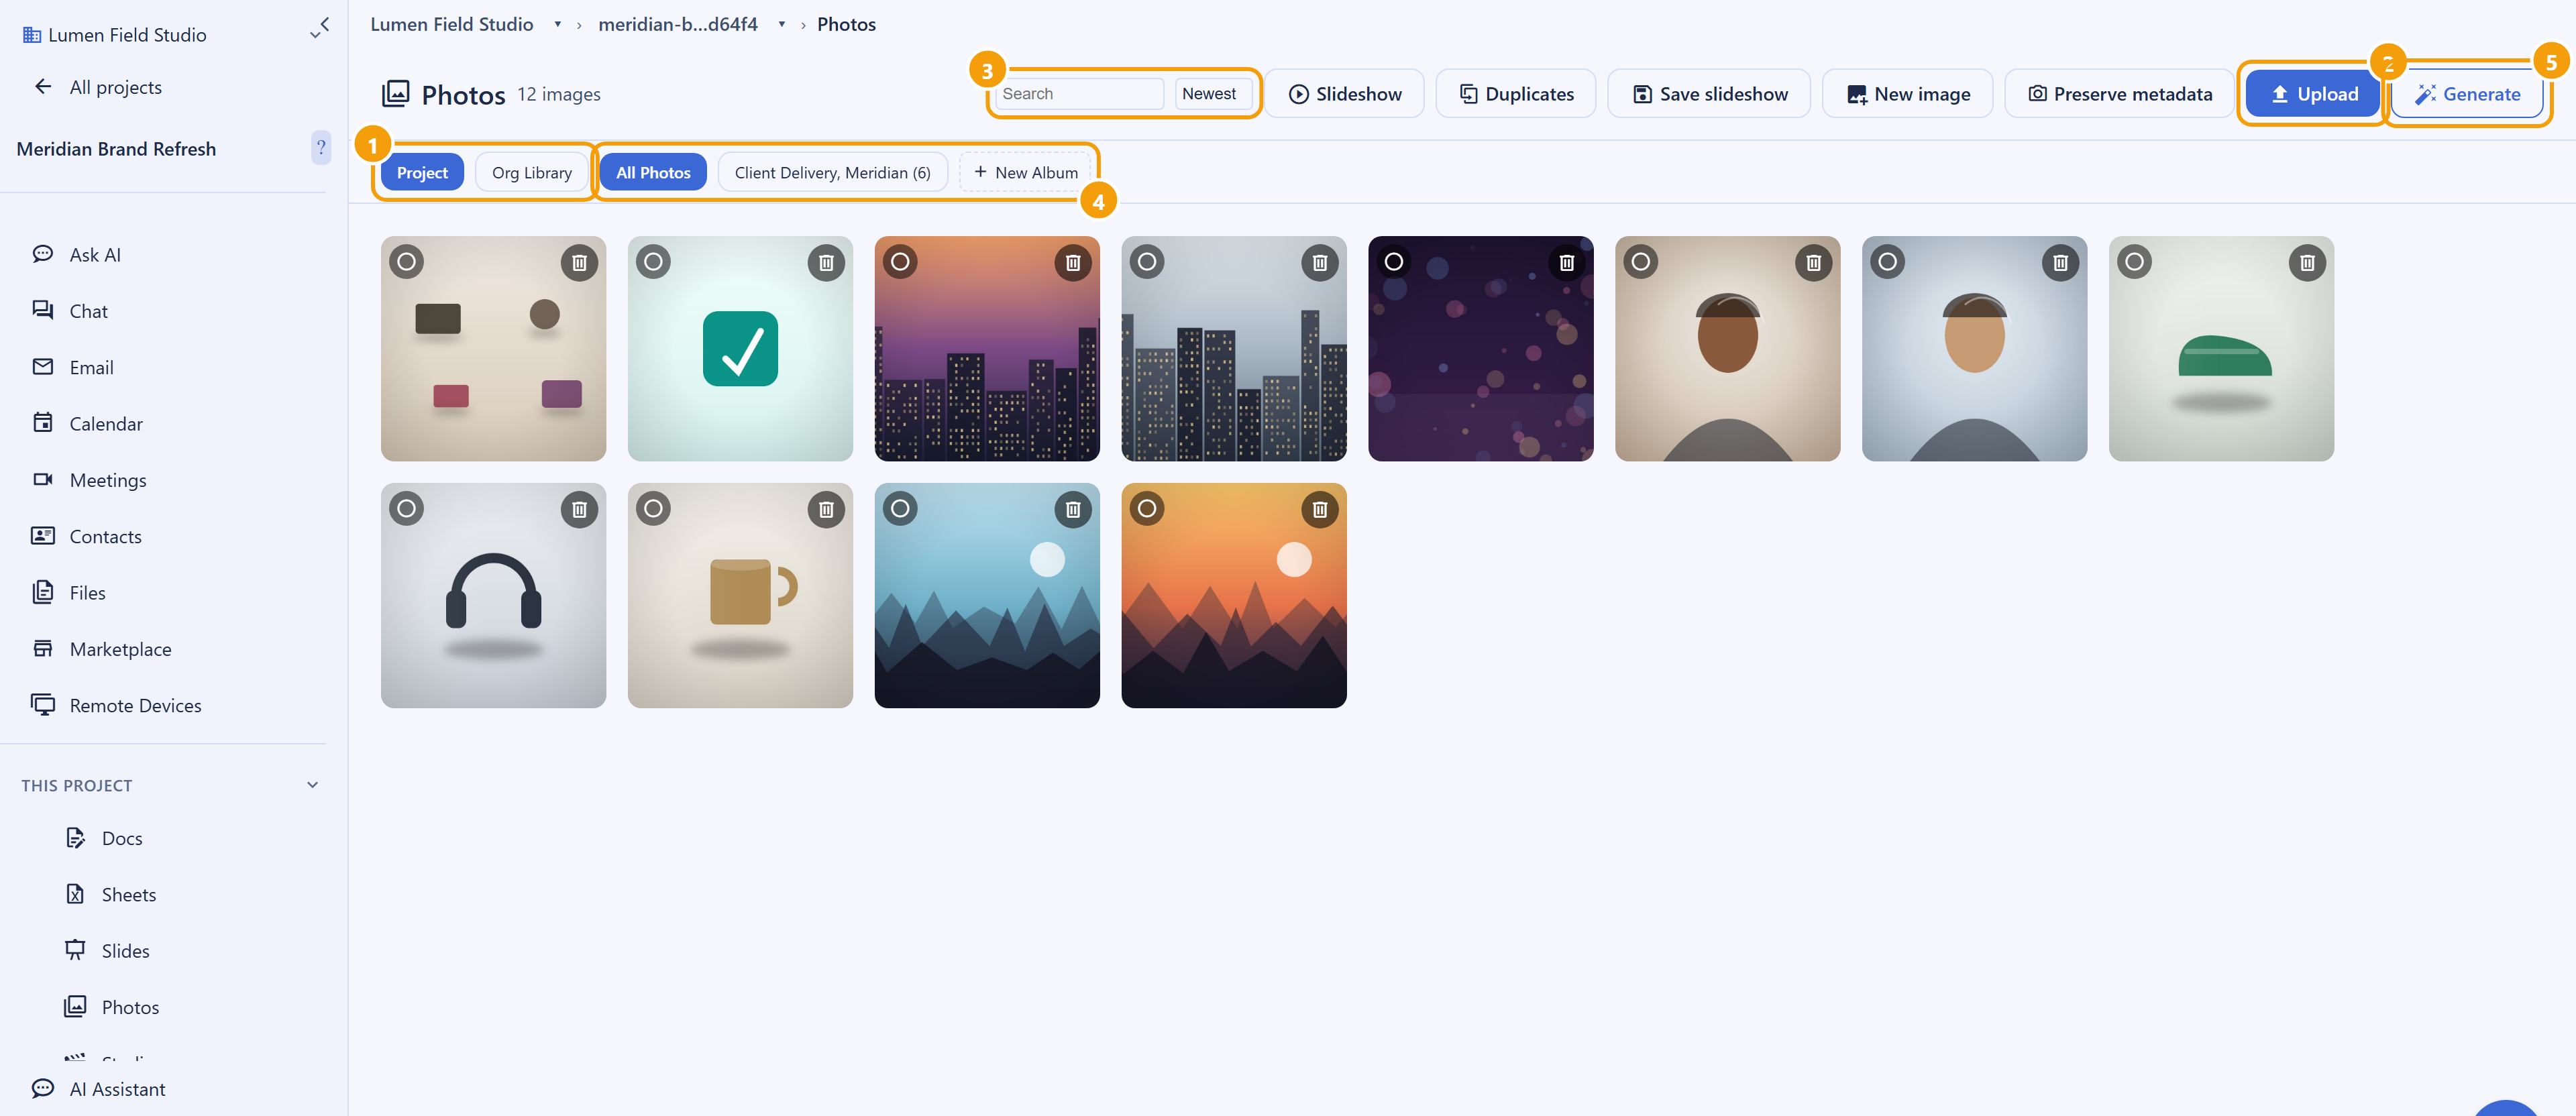
Task: Click New image button
Action: point(1908,94)
